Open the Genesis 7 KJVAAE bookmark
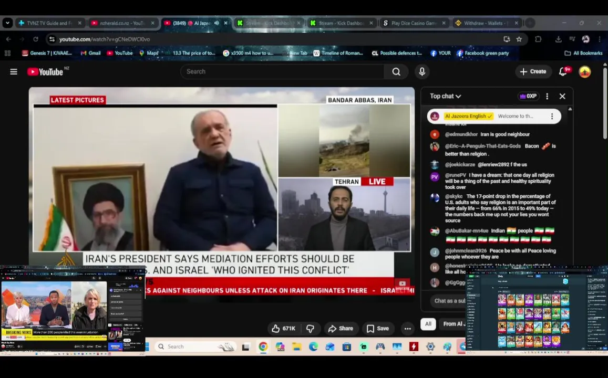Viewport: 608px width, 378px height. click(x=47, y=53)
